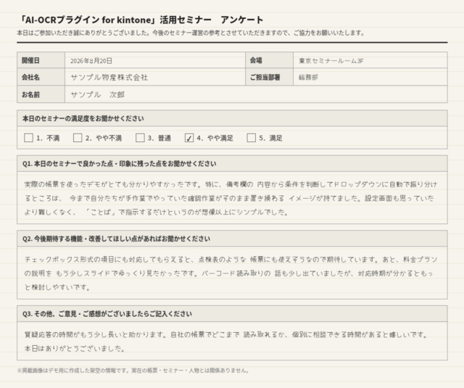Click the '会場' label cell

[x=269, y=60]
